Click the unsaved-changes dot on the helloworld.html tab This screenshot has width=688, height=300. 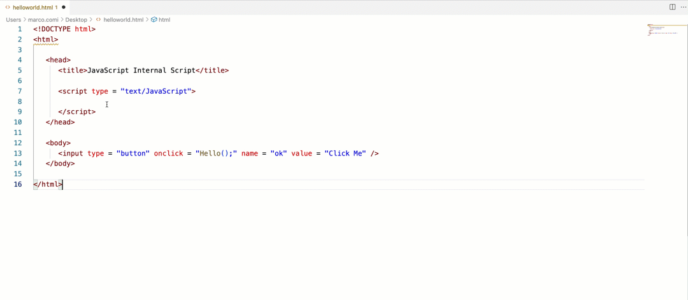pyautogui.click(x=64, y=8)
